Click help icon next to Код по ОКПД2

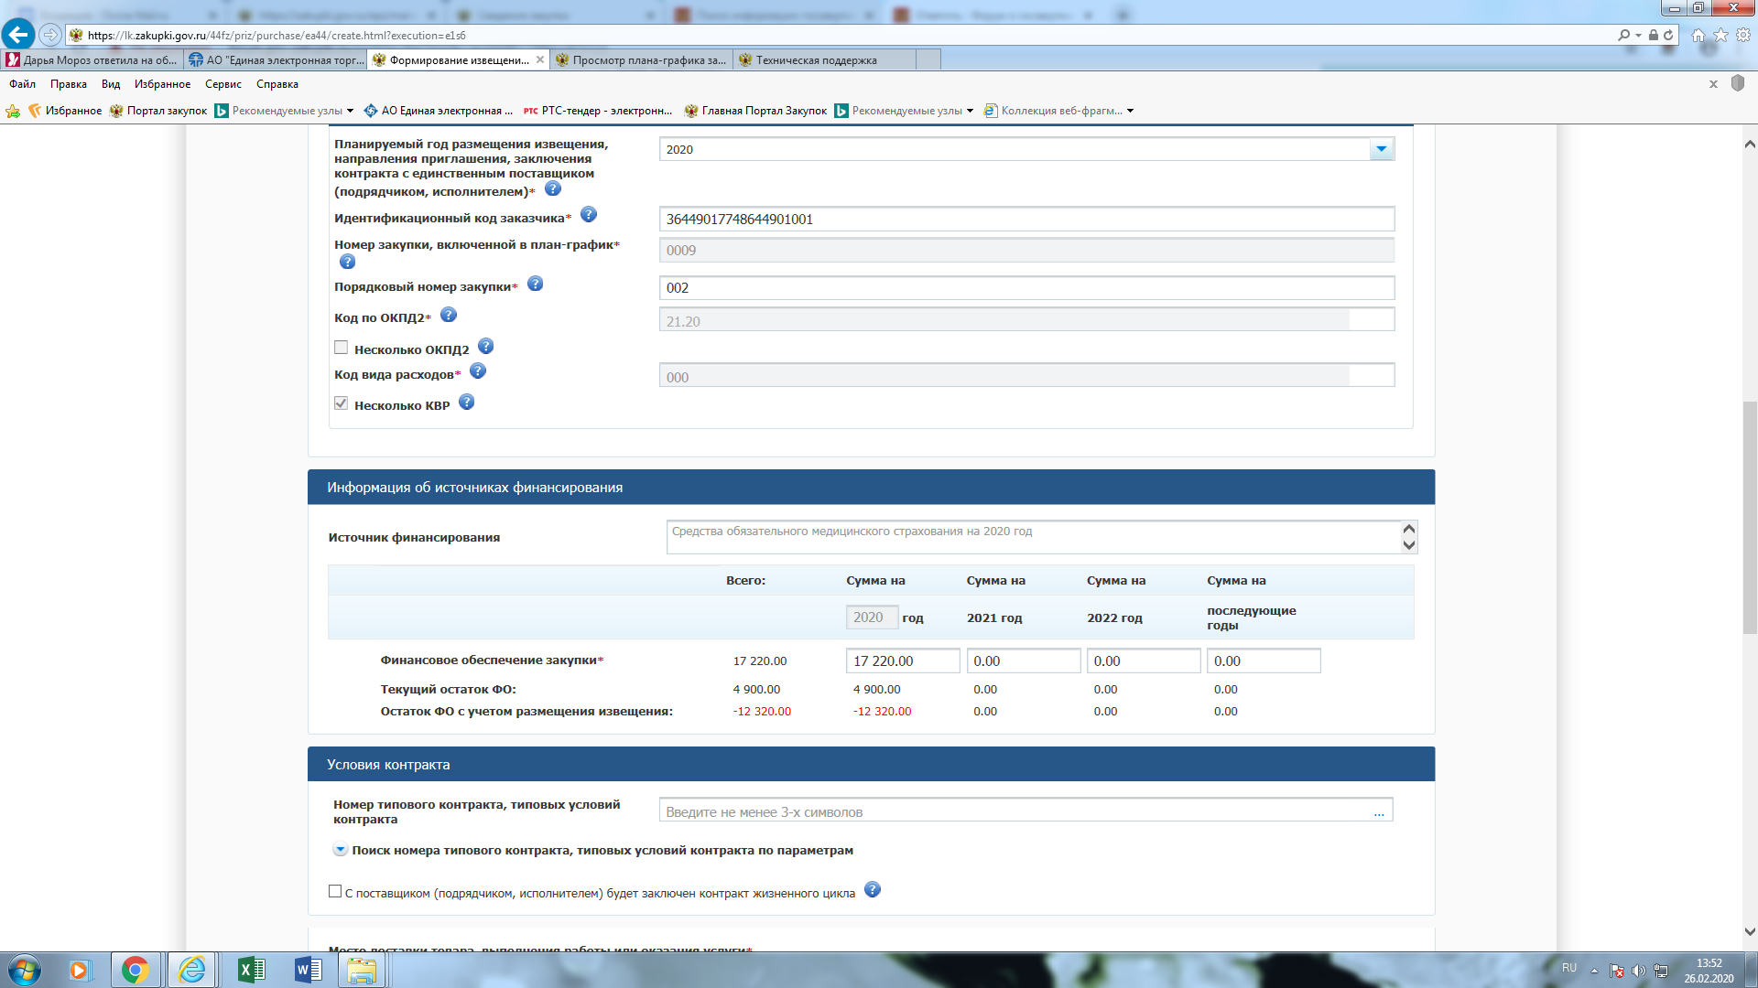(449, 315)
